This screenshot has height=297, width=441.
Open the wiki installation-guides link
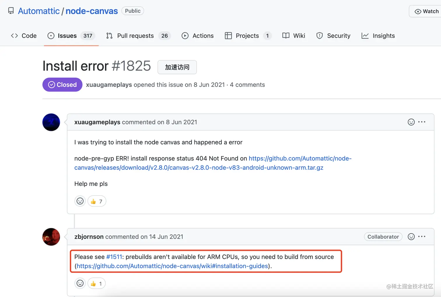(172, 266)
